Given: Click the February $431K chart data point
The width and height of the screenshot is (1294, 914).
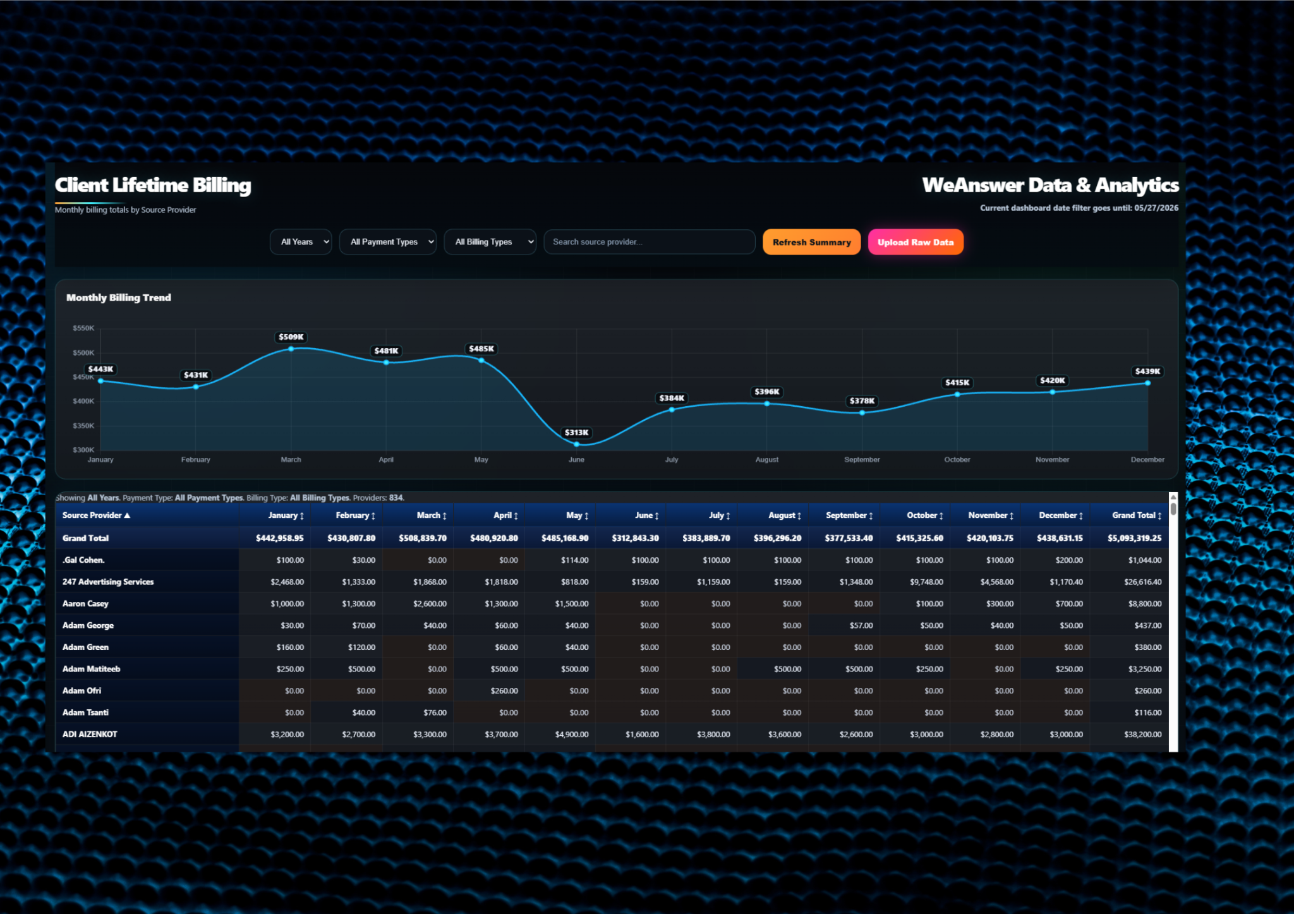Looking at the screenshot, I should [x=196, y=387].
